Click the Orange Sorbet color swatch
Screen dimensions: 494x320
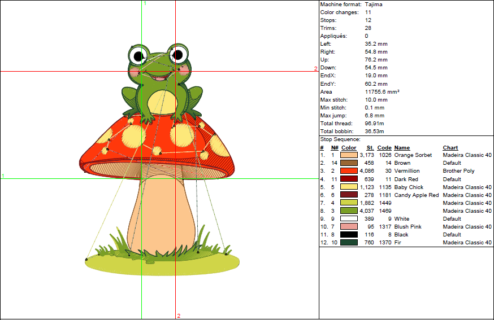349,155
